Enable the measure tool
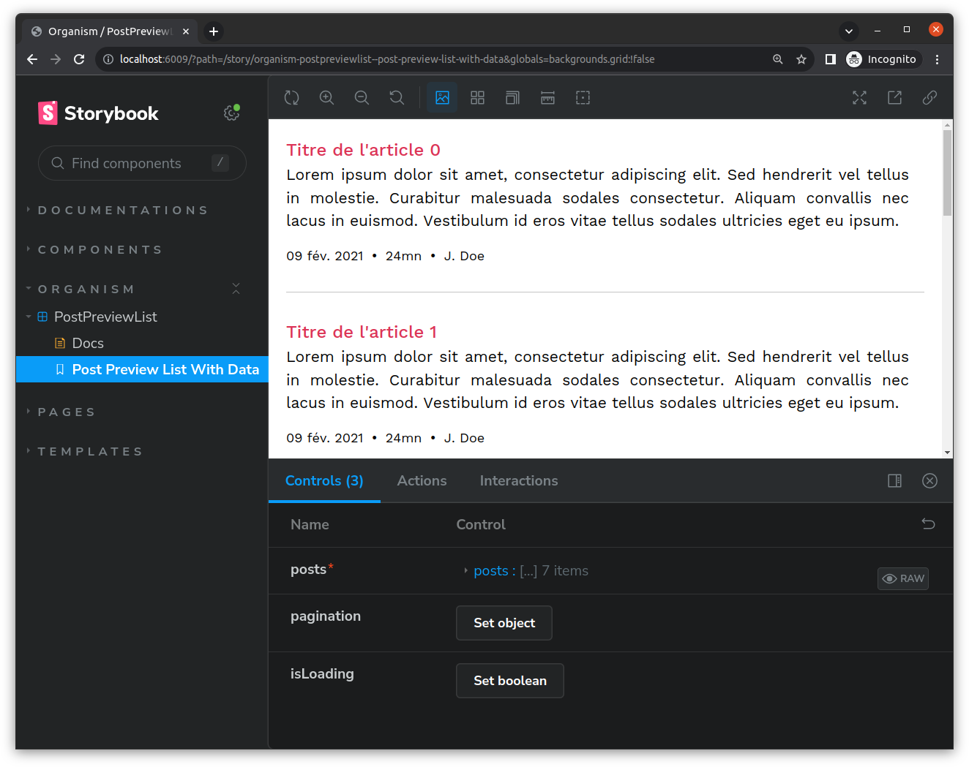Image resolution: width=969 pixels, height=767 pixels. point(547,97)
